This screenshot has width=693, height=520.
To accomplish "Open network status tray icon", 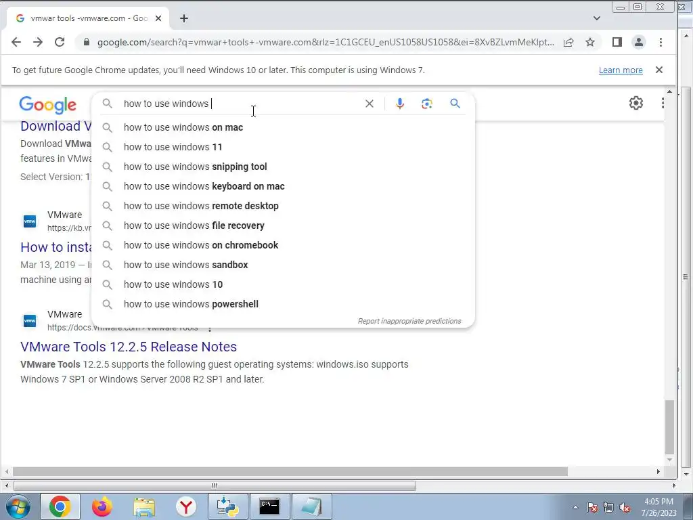I will point(608,507).
